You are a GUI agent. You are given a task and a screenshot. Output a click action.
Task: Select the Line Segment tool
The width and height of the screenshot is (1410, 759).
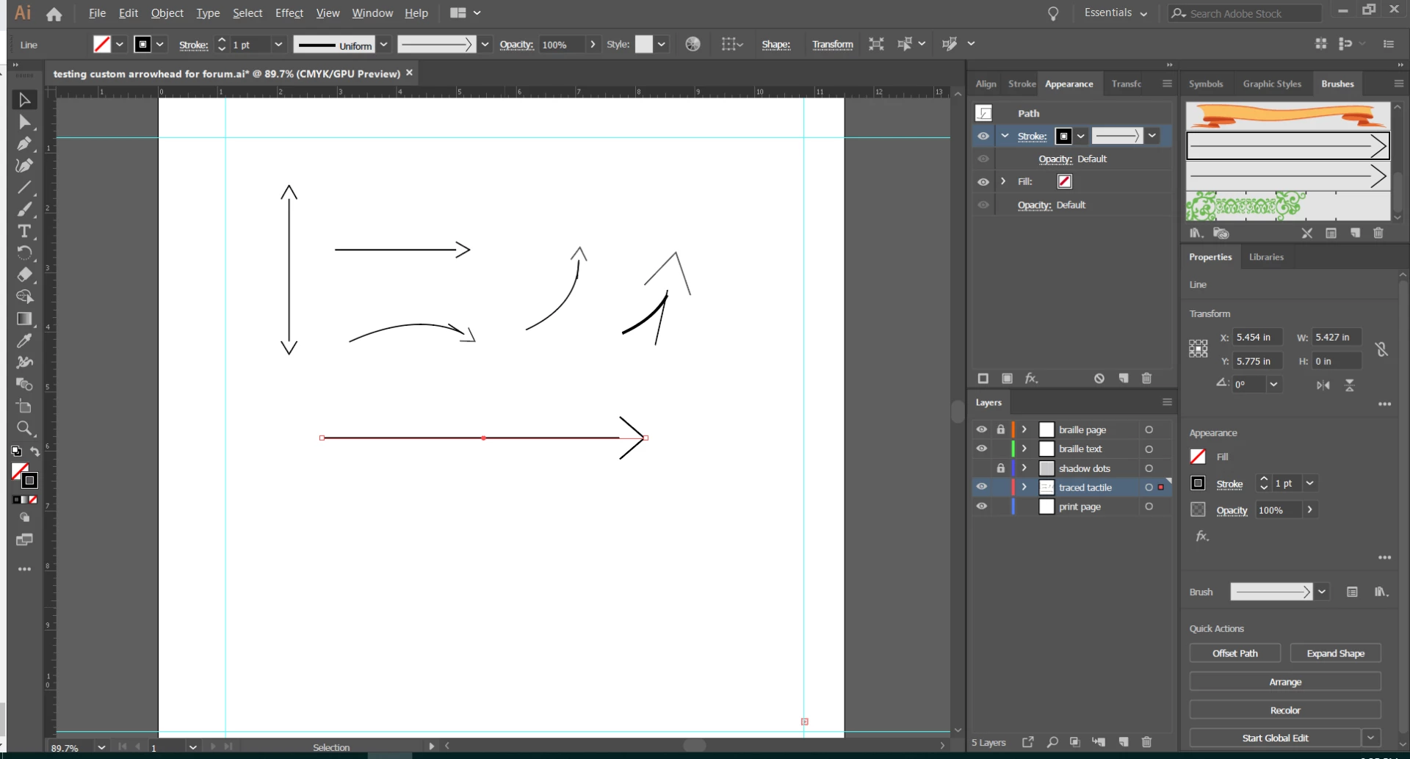[24, 188]
